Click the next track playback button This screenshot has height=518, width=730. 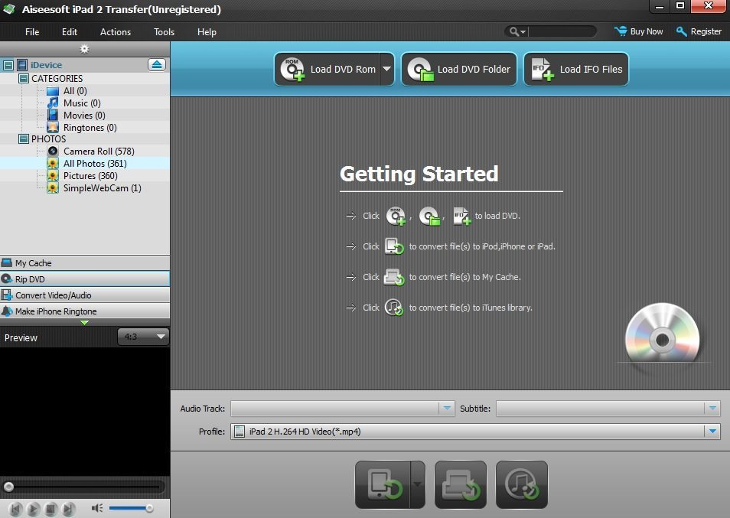(x=68, y=509)
